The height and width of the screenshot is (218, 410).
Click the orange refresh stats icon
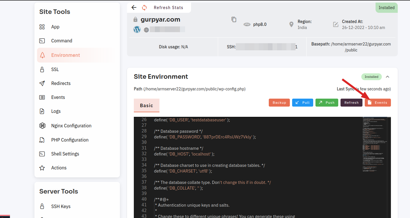pos(144,8)
